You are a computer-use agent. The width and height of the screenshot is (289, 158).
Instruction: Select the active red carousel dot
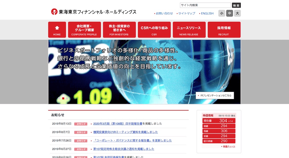click(x=63, y=98)
